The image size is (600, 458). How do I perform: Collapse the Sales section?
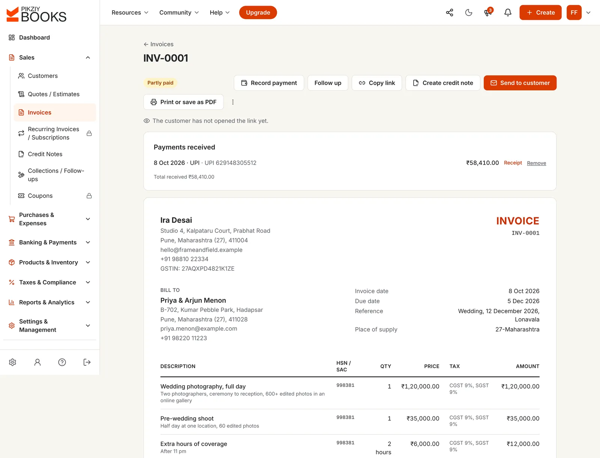(49, 57)
